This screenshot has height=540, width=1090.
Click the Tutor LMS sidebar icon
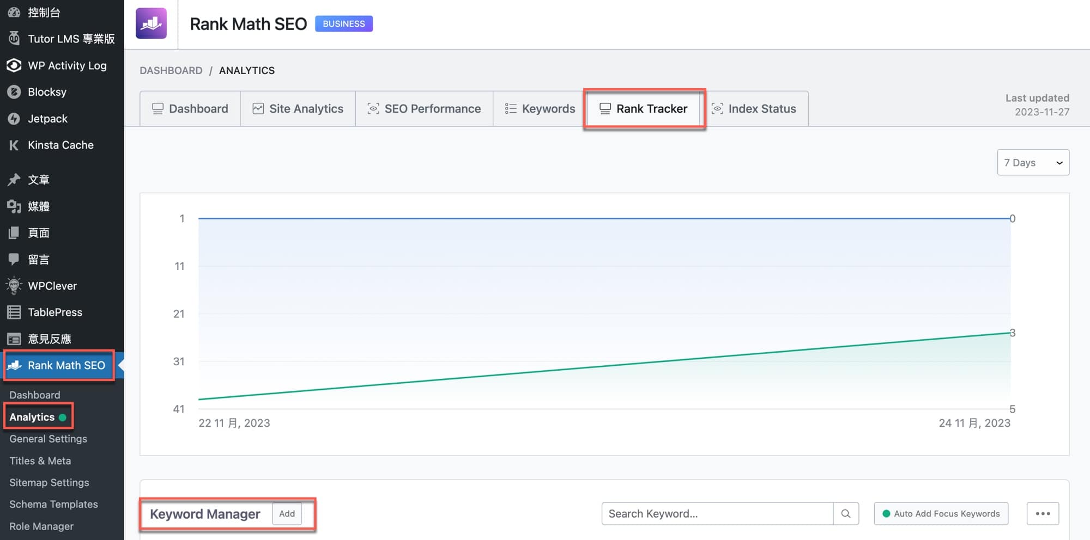pos(14,38)
